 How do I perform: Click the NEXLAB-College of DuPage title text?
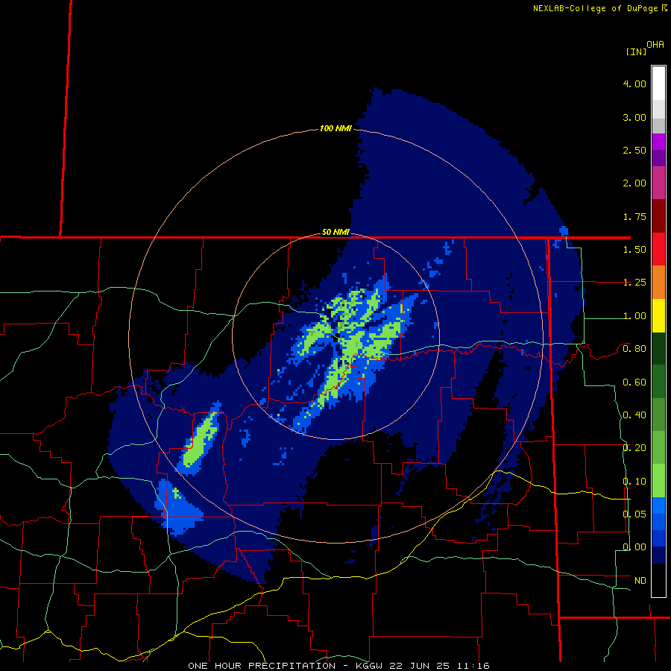pyautogui.click(x=595, y=8)
